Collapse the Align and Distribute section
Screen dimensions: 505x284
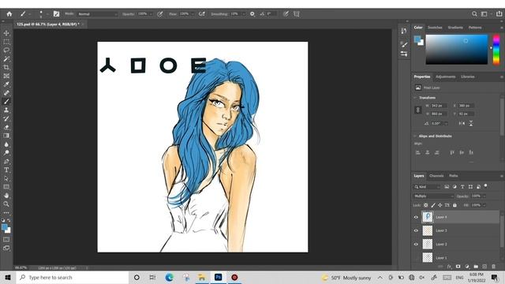pyautogui.click(x=415, y=136)
